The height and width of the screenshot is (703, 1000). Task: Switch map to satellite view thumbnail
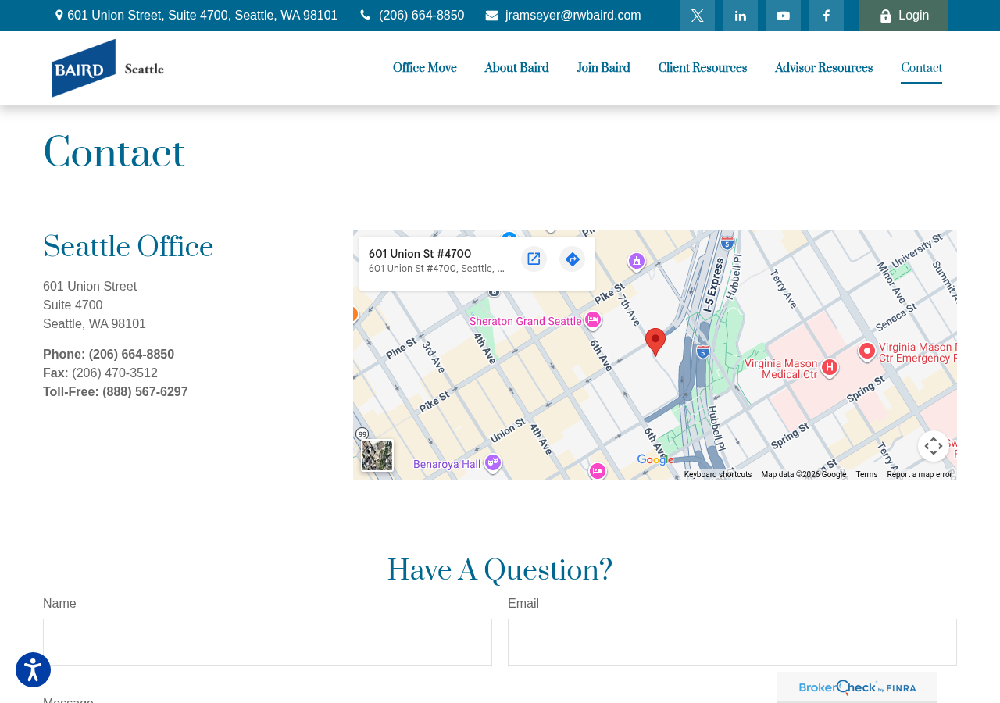pos(377,455)
